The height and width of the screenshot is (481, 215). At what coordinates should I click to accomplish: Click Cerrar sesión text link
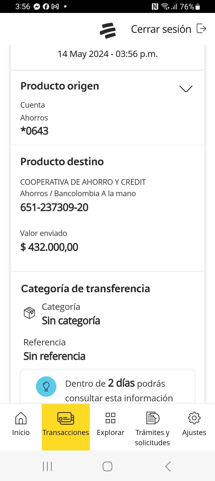click(161, 29)
